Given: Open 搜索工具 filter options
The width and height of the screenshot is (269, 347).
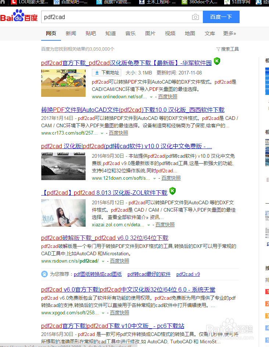Looking at the screenshot, I should 228,49.
